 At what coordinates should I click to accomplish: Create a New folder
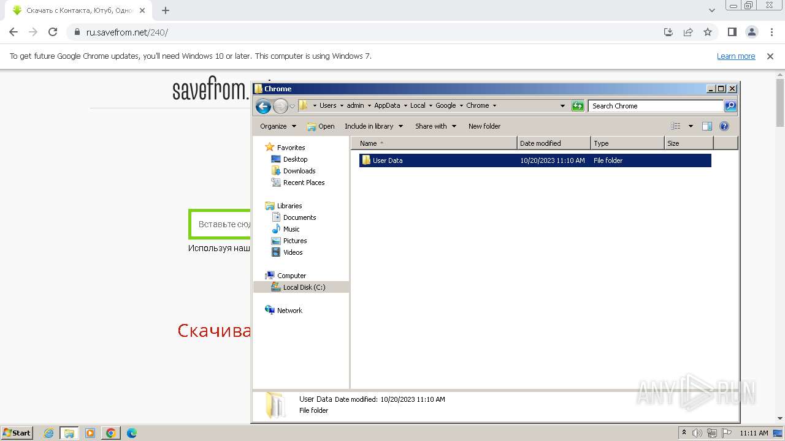(484, 126)
